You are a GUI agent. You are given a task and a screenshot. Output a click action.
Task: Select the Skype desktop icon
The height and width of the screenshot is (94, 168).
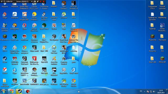click(x=15, y=71)
